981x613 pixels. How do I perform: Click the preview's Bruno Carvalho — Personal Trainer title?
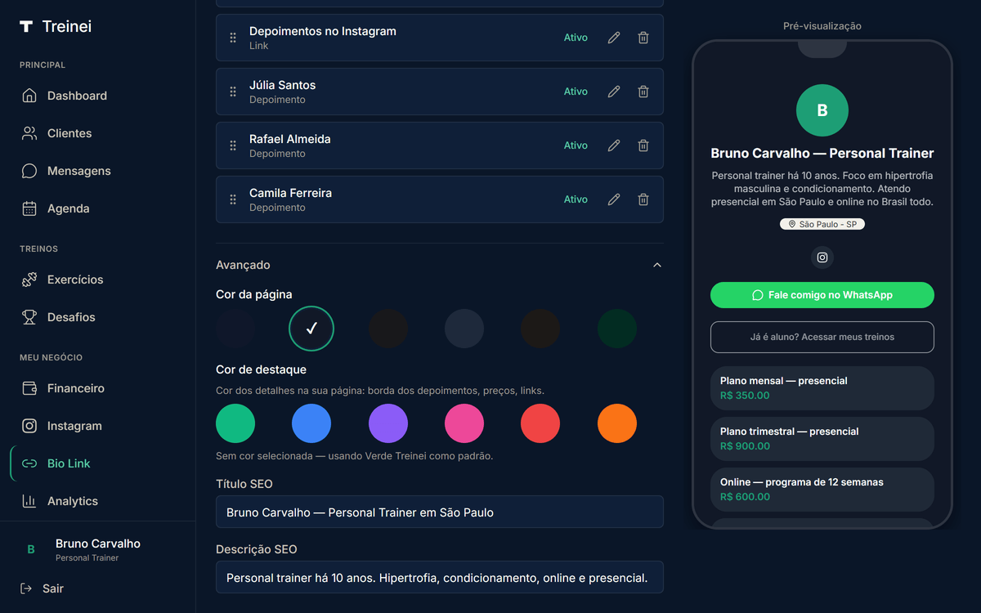pyautogui.click(x=822, y=153)
